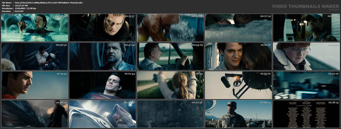The image size is (341, 129).
Task: Select the 01:35:22 thumbnail
Action: (238, 85)
